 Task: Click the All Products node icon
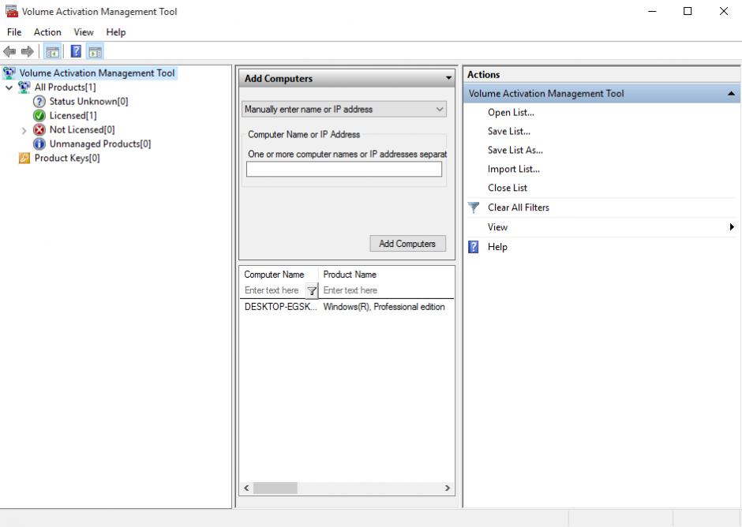point(24,87)
